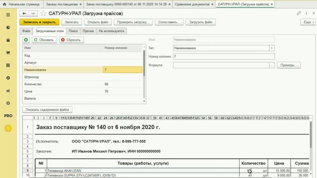The height and width of the screenshot is (178, 317).
Task: Click the Сопоставить button
Action: (169, 22)
